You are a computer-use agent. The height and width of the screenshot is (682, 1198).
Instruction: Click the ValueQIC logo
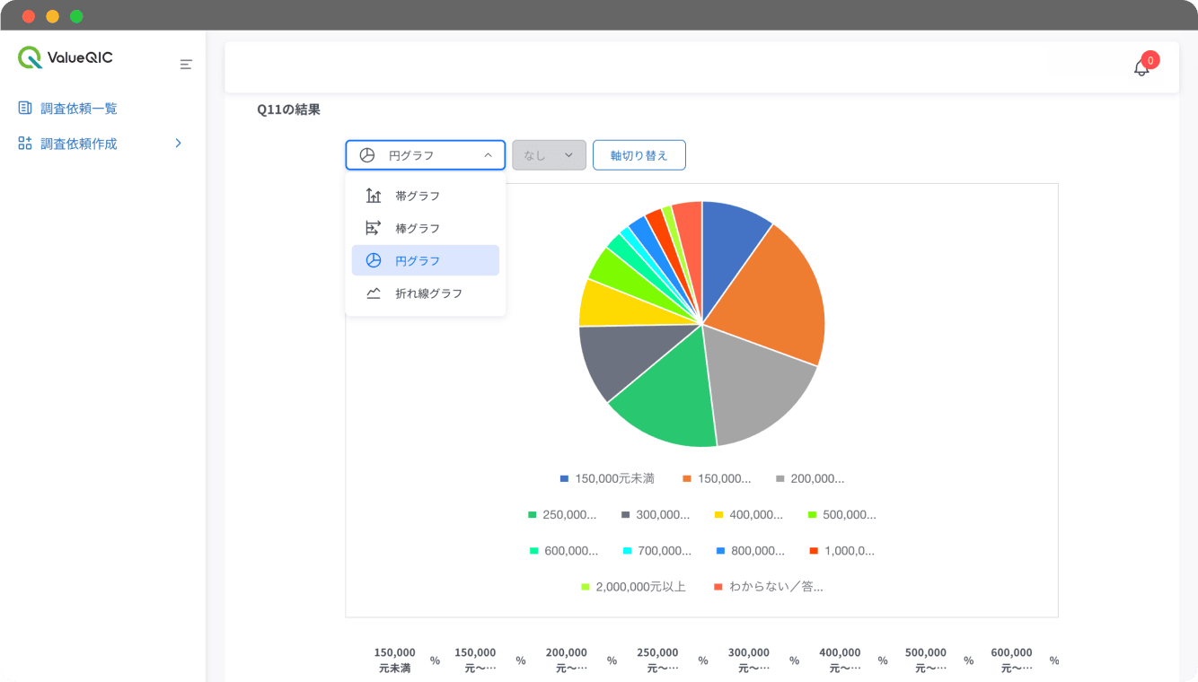coord(66,57)
